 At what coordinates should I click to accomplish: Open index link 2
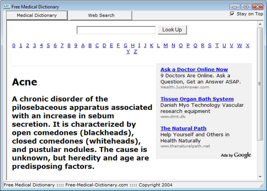point(27,46)
